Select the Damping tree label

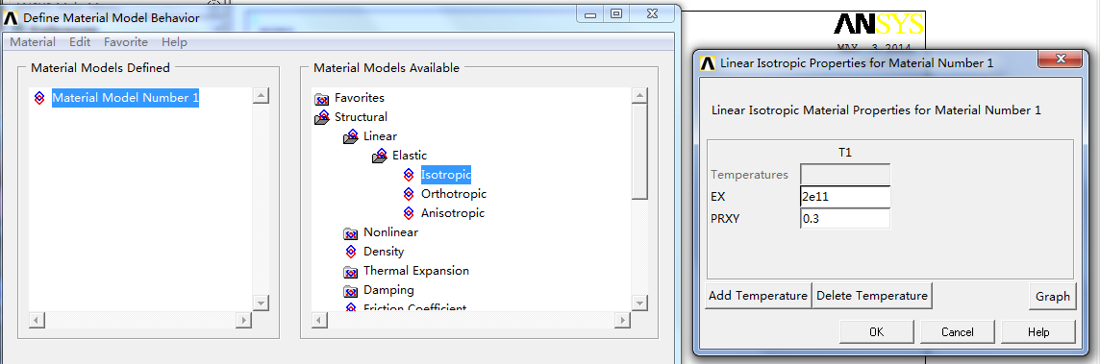tap(387, 290)
